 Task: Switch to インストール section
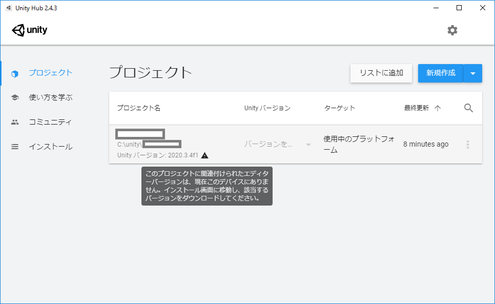(x=51, y=147)
